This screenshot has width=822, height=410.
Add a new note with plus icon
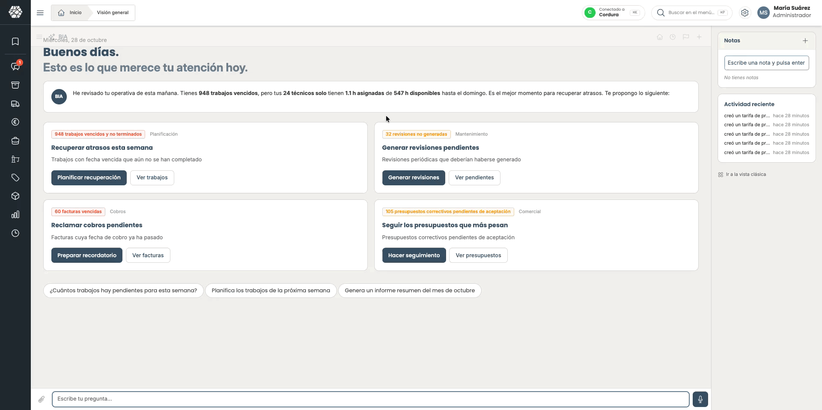click(x=805, y=41)
